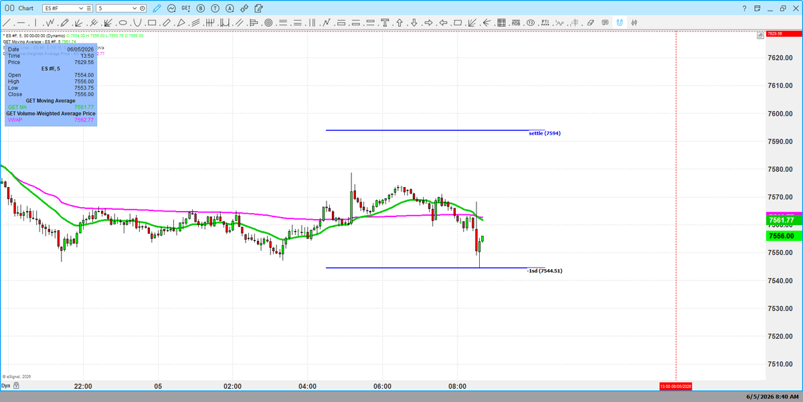This screenshot has width=803, height=402.
Task: Click the circled A icon
Action: 230,8
